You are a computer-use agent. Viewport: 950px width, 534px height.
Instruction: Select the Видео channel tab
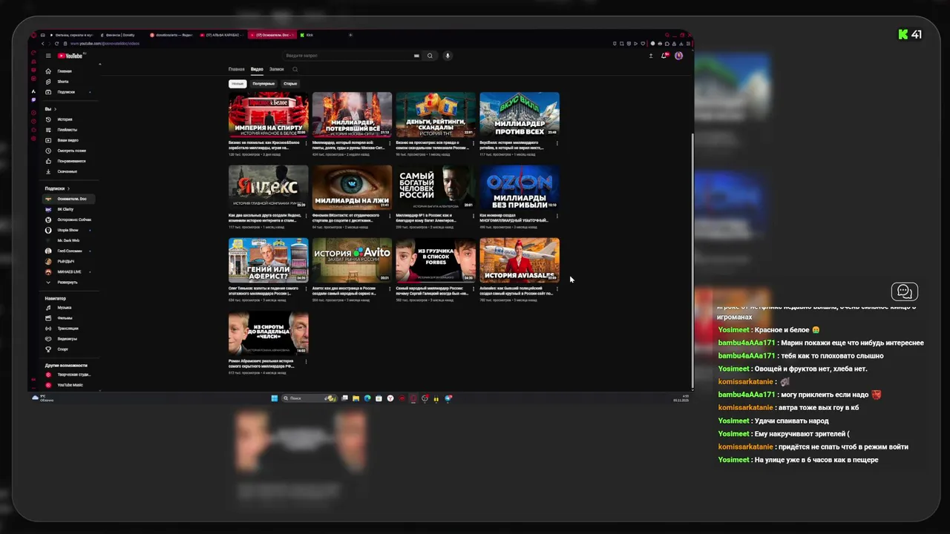257,69
